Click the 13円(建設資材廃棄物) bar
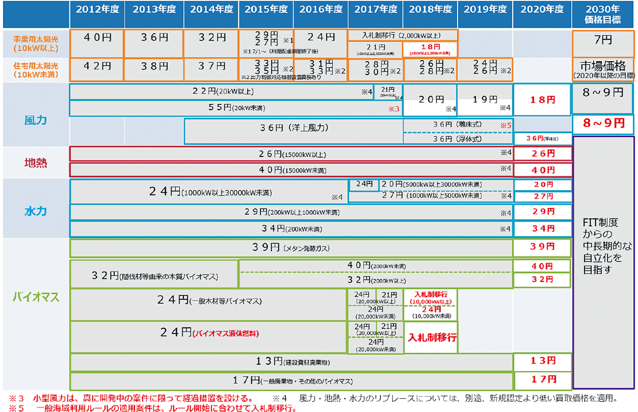 [x=291, y=363]
